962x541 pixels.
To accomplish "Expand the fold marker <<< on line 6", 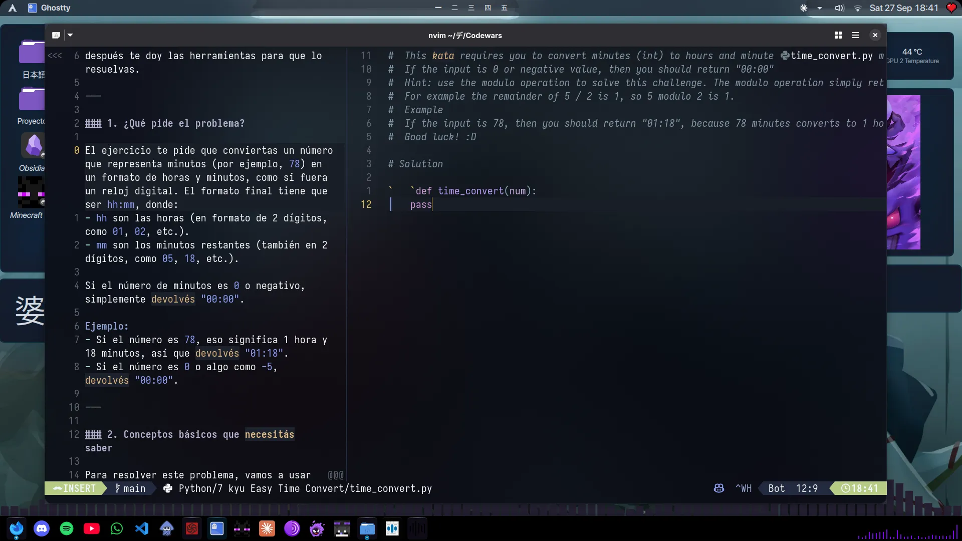I will click(x=55, y=56).
